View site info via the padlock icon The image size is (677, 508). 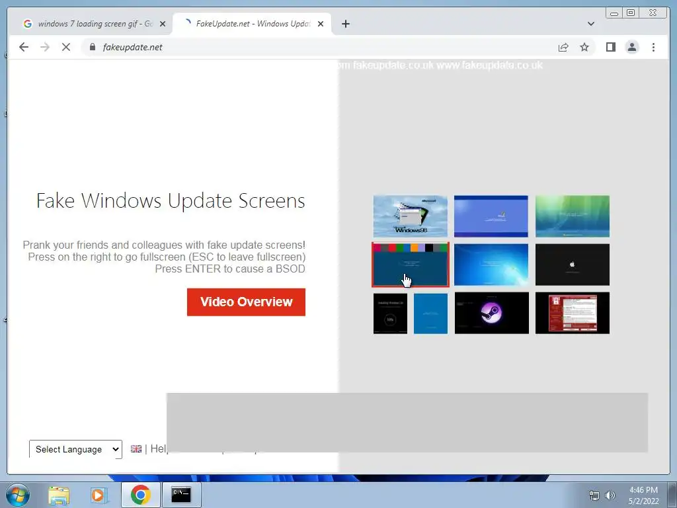[93, 47]
